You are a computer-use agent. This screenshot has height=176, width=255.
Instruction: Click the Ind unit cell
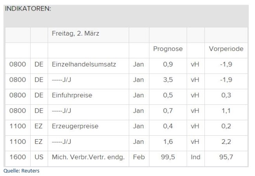(x=195, y=157)
